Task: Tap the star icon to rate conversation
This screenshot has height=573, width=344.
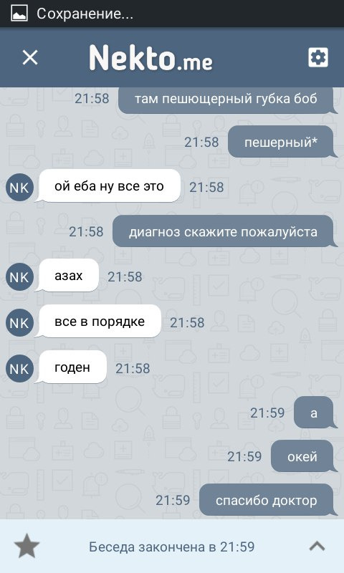Action: click(27, 546)
